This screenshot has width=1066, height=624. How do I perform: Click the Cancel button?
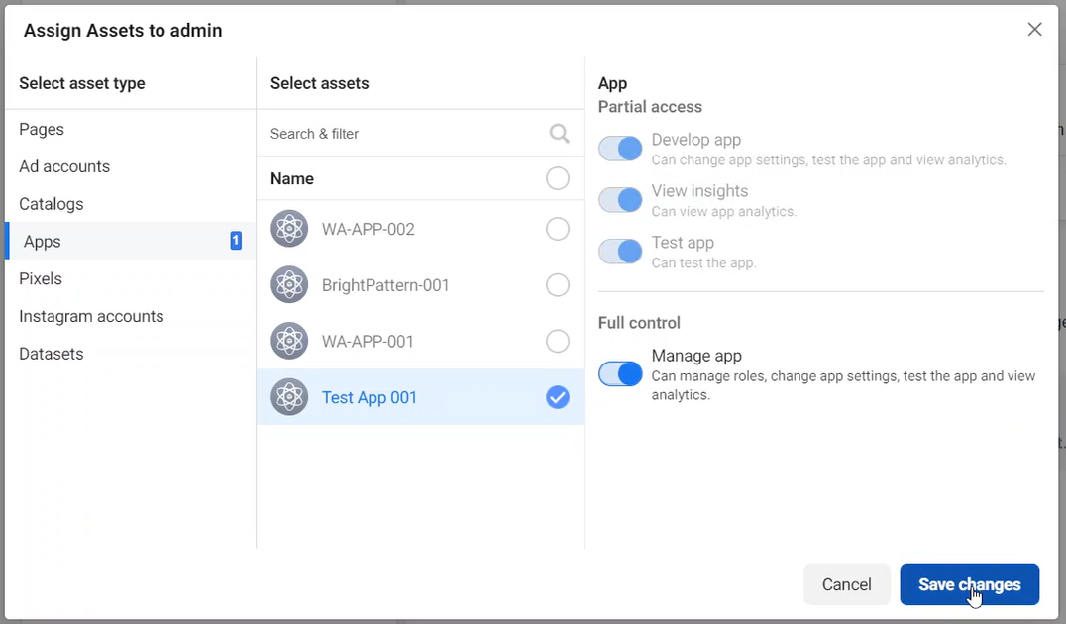pos(846,584)
